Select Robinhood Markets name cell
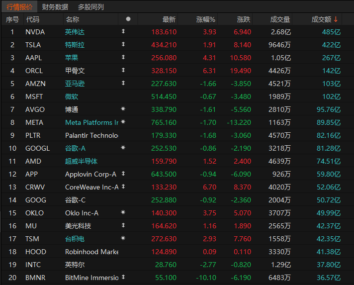 pyautogui.click(x=91, y=252)
